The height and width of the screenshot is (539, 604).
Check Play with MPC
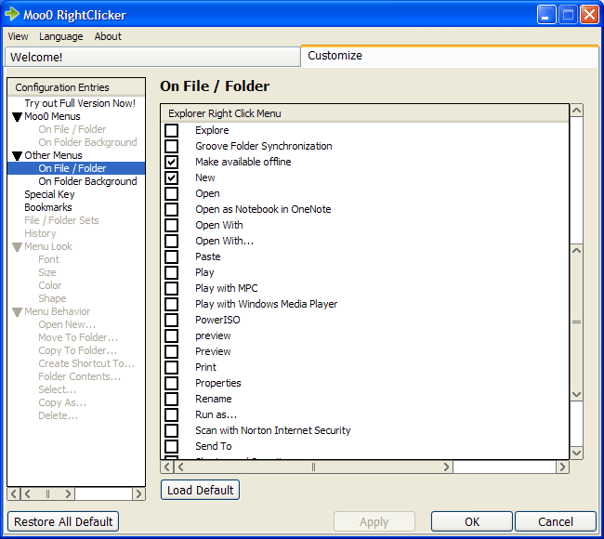[x=171, y=288]
